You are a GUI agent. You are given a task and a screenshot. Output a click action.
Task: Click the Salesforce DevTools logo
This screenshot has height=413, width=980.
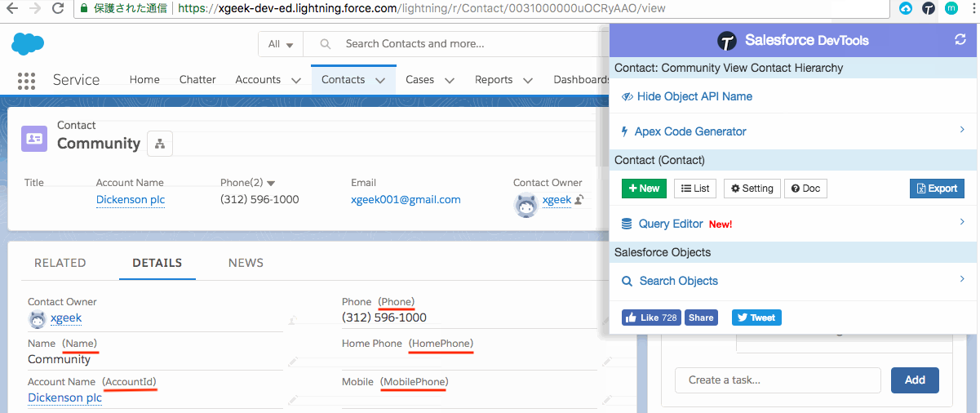pos(726,41)
